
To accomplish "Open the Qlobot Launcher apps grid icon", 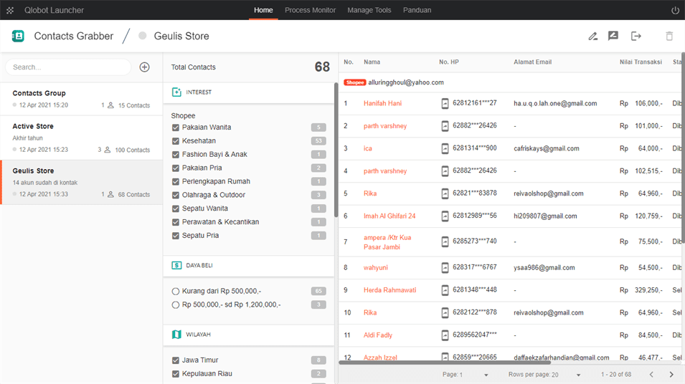I will pos(10,10).
